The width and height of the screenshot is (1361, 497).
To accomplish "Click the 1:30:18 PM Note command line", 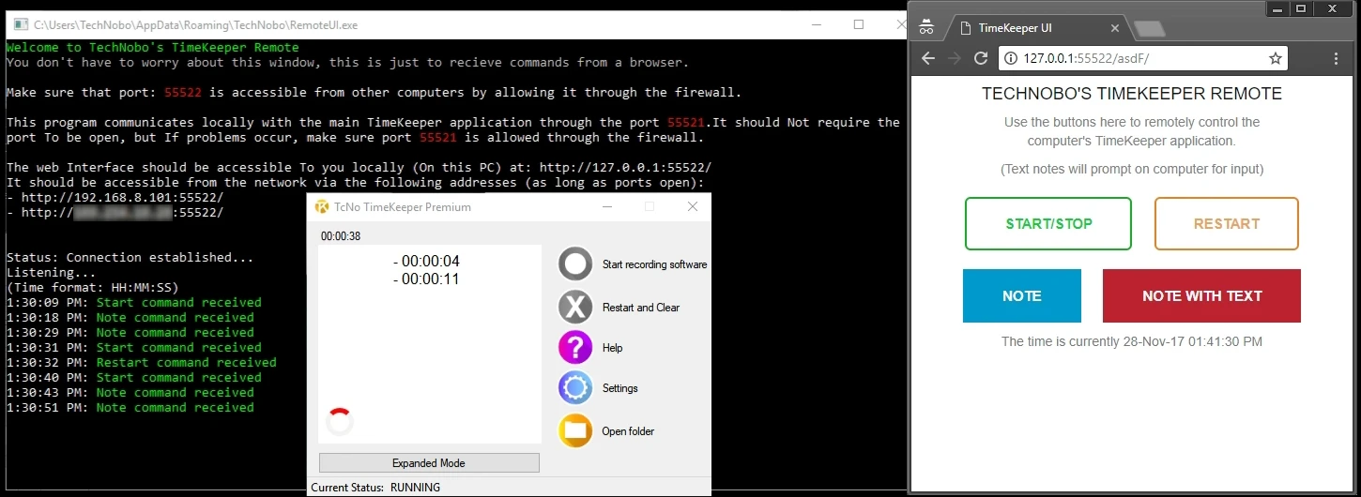I will [x=130, y=317].
